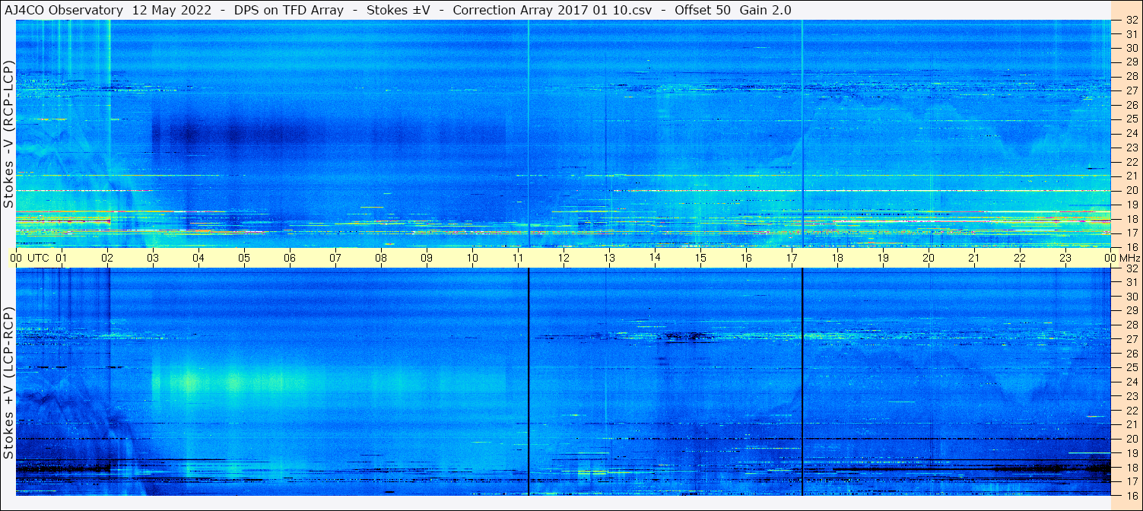The width and height of the screenshot is (1143, 511).
Task: Click 19 MHz label of Stokes +V panel
Action: [x=1132, y=453]
